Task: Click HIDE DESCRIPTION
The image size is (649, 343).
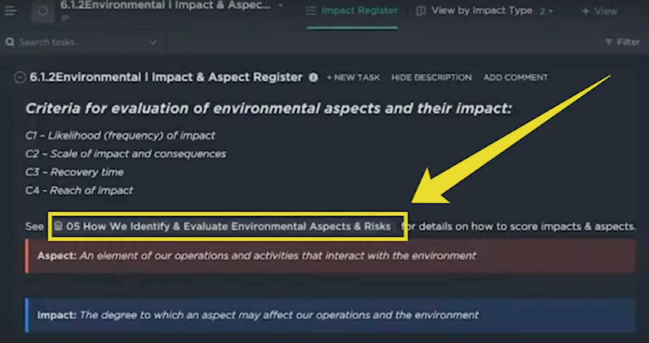Action: (x=431, y=77)
